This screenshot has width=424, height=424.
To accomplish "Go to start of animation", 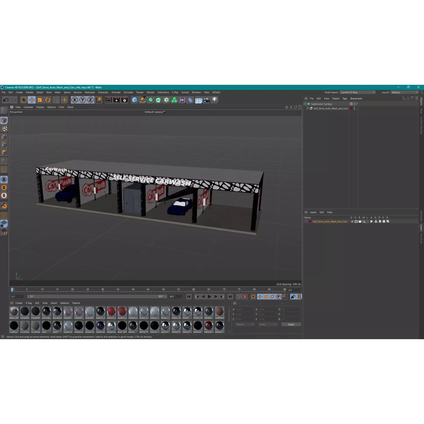I will tap(189, 297).
